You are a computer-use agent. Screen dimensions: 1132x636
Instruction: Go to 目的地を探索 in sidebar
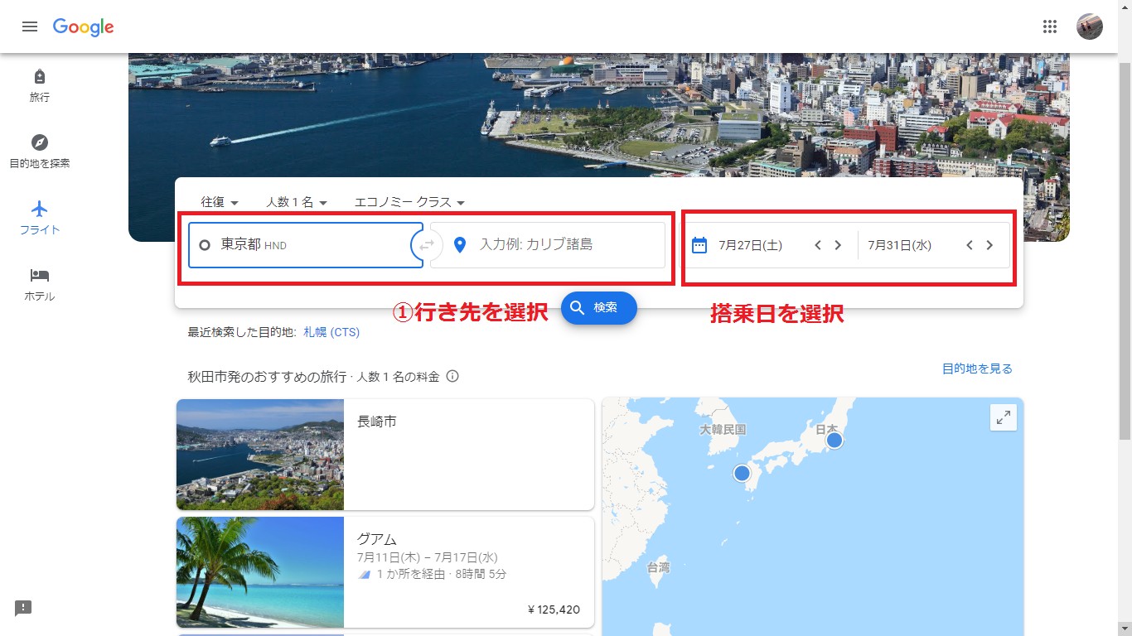tap(40, 151)
